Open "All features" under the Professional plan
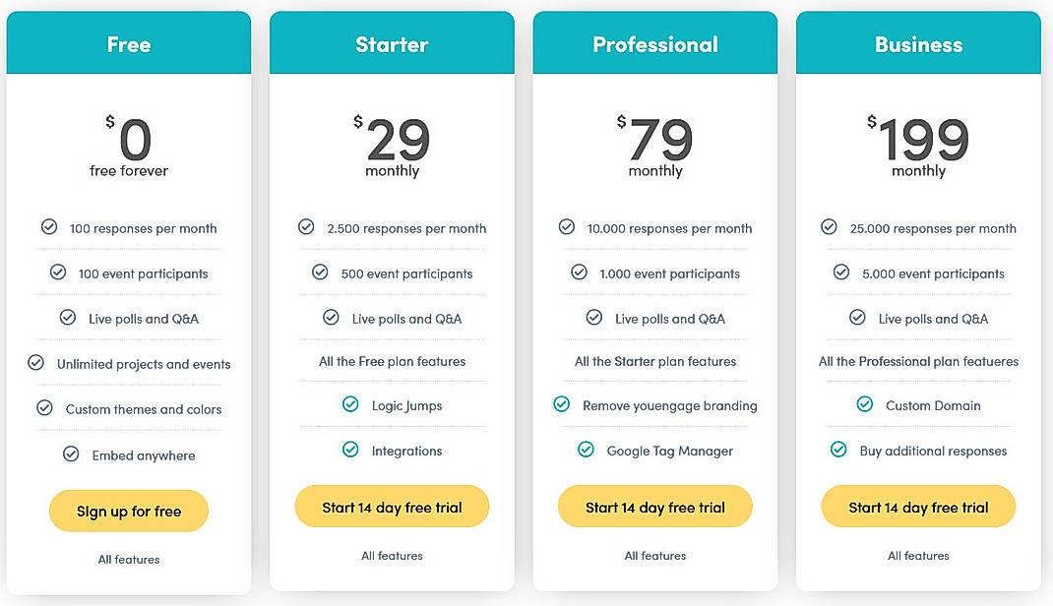This screenshot has width=1053, height=606. point(655,555)
